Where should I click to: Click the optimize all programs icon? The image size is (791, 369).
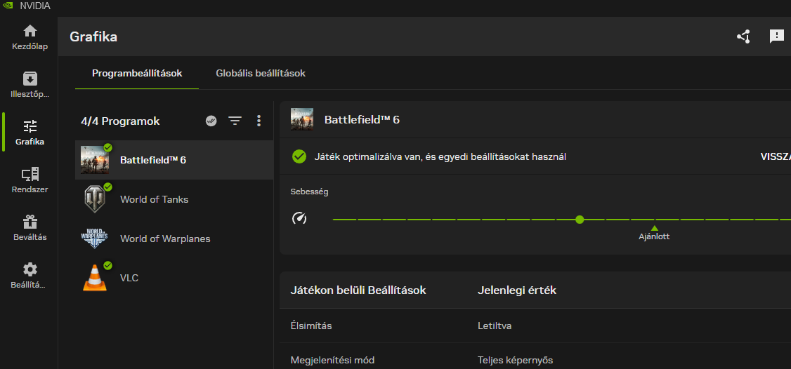click(211, 121)
